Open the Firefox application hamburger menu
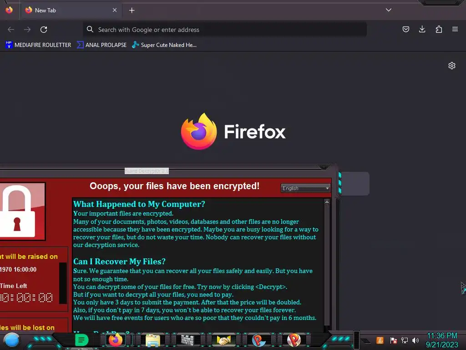The width and height of the screenshot is (466, 350). (455, 29)
